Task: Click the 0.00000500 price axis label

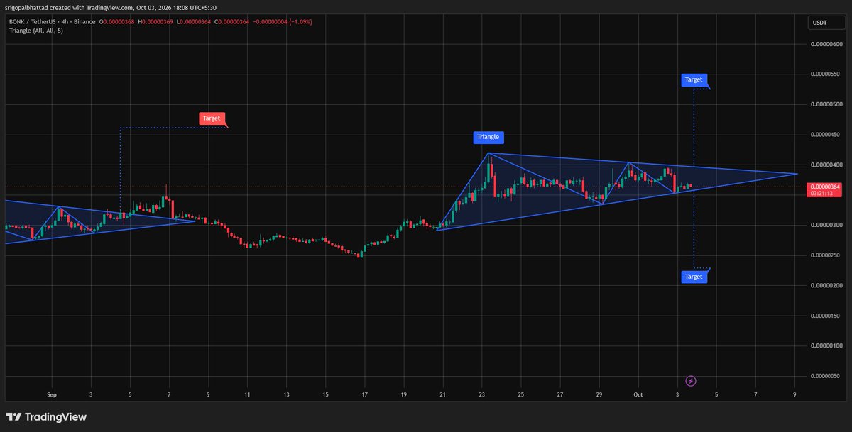Action: (826, 104)
